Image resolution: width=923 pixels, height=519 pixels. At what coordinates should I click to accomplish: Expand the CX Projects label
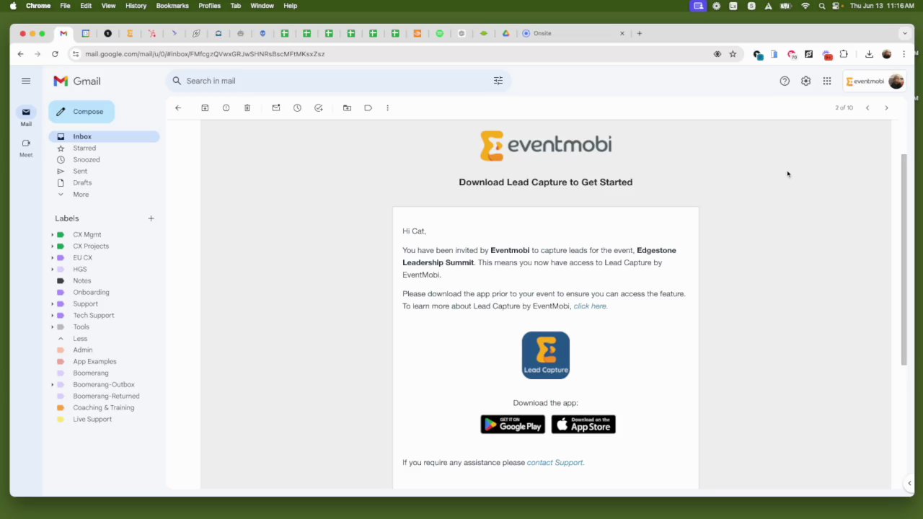pos(53,247)
